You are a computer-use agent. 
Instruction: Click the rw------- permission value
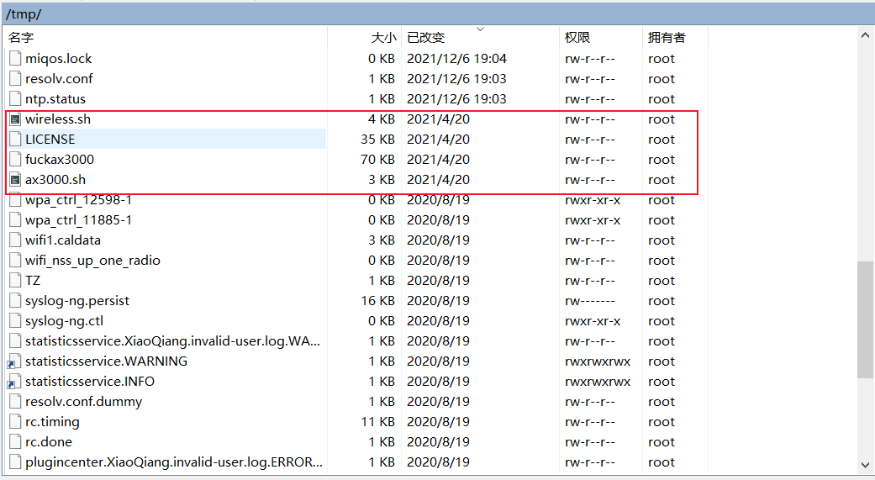[x=590, y=301]
